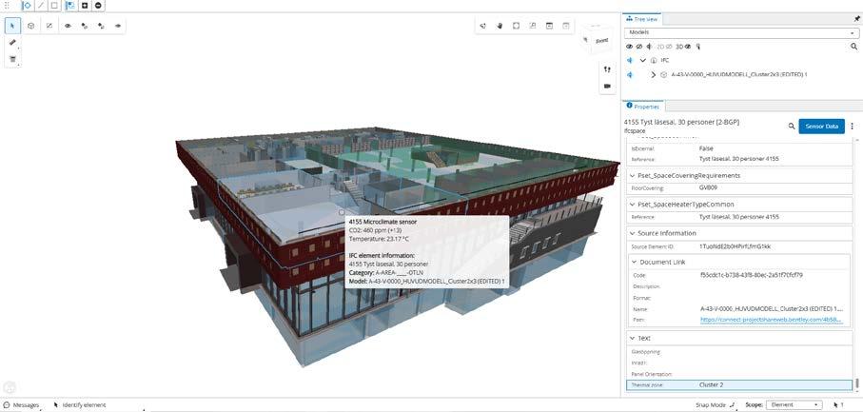Viewport: 863px width, 412px height.
Task: Open the properties three-dot menu
Action: tap(852, 126)
